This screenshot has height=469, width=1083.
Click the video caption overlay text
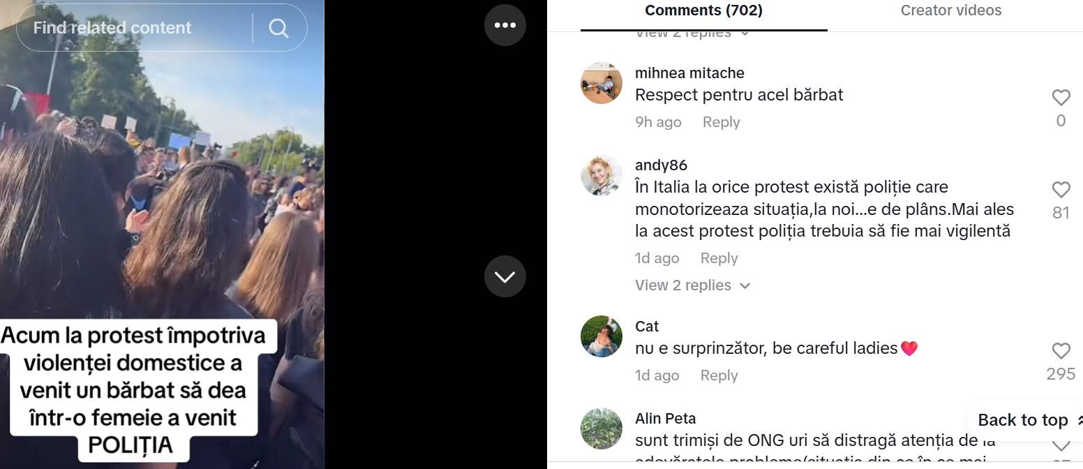pos(133,390)
